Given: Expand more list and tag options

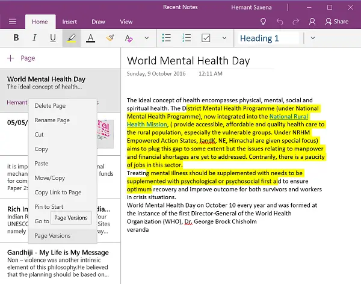Looking at the screenshot, I should pos(224,38).
